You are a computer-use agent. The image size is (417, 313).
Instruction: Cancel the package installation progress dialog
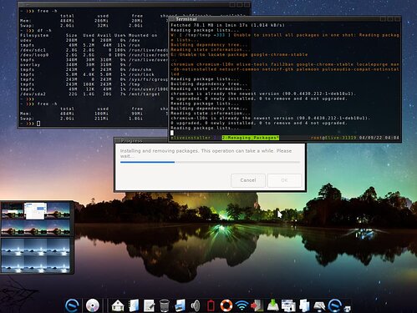(x=248, y=180)
